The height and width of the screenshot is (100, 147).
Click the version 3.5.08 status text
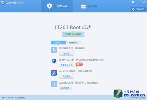pos(14,98)
